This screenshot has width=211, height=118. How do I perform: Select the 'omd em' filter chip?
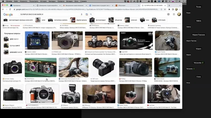pos(131,20)
